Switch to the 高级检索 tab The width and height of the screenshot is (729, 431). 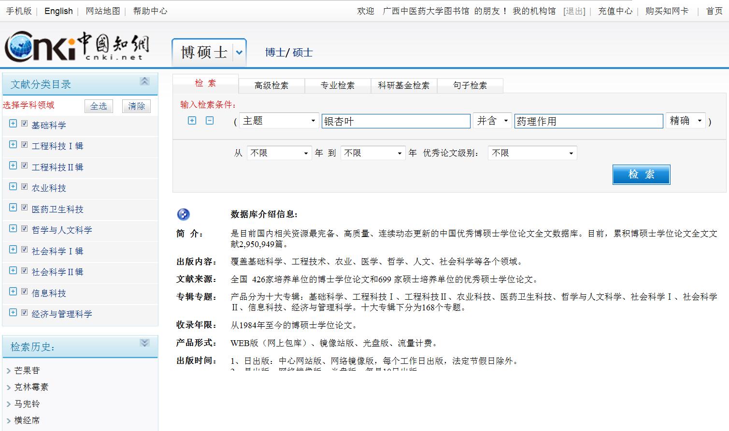pos(272,85)
